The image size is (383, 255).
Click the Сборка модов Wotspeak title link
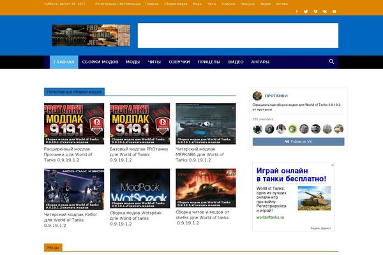[136, 219]
